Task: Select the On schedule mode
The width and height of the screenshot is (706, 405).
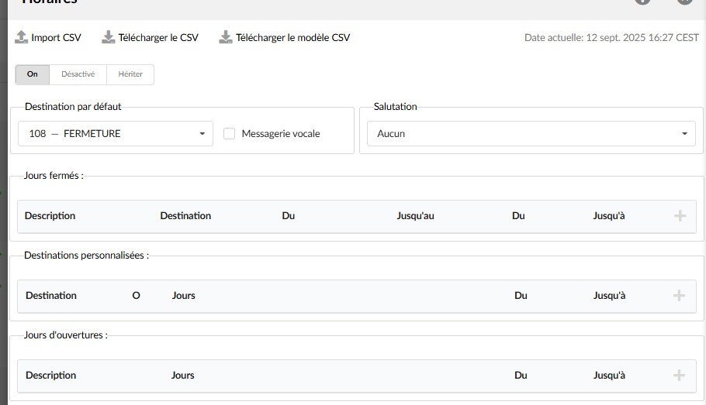Action: pos(33,74)
